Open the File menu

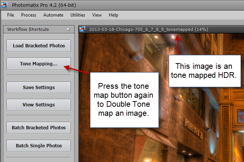coord(11,15)
